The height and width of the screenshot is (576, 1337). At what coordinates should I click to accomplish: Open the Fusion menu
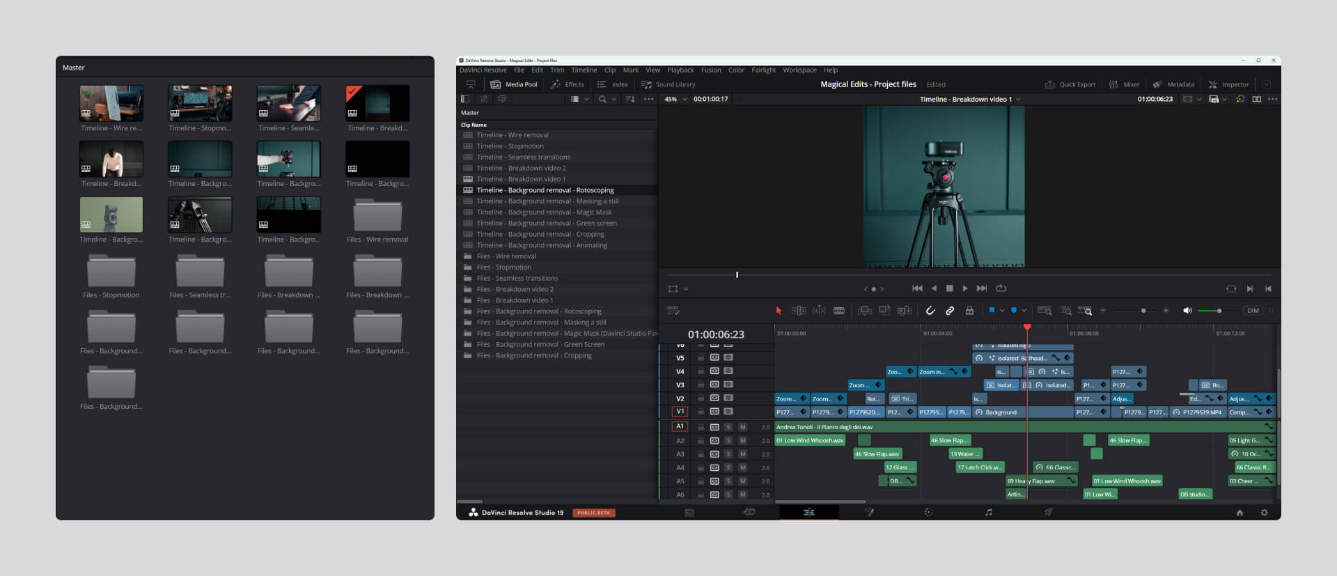710,70
